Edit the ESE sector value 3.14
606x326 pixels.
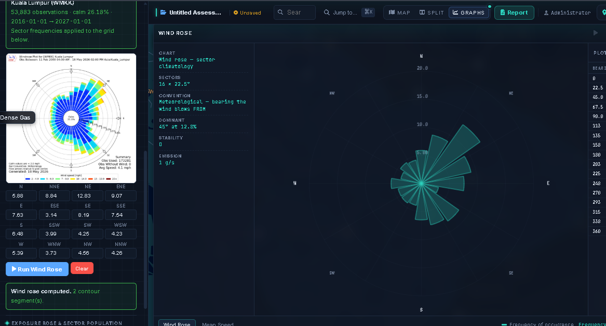(x=55, y=215)
